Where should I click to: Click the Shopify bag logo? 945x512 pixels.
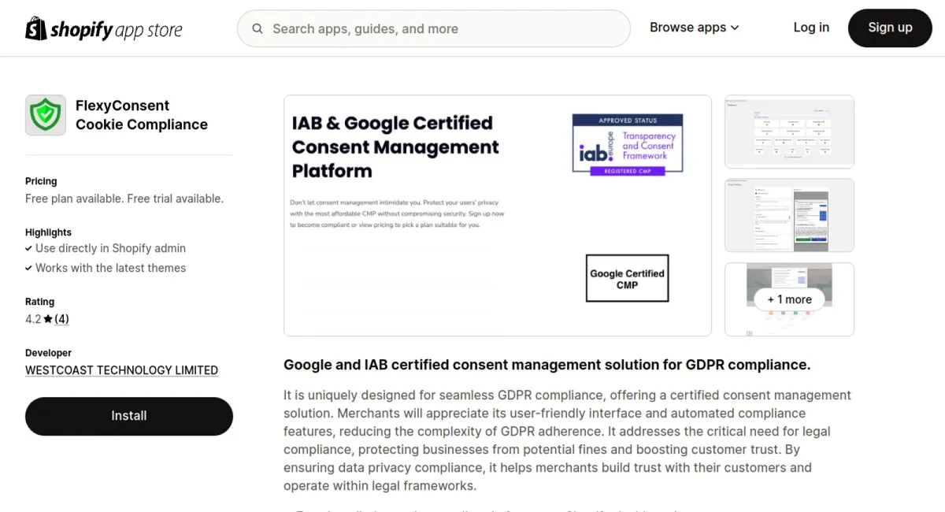36,29
